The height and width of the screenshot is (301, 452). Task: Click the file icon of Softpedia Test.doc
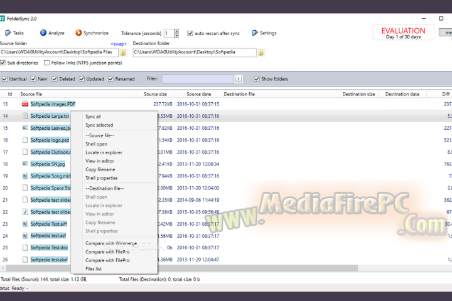tap(25, 248)
